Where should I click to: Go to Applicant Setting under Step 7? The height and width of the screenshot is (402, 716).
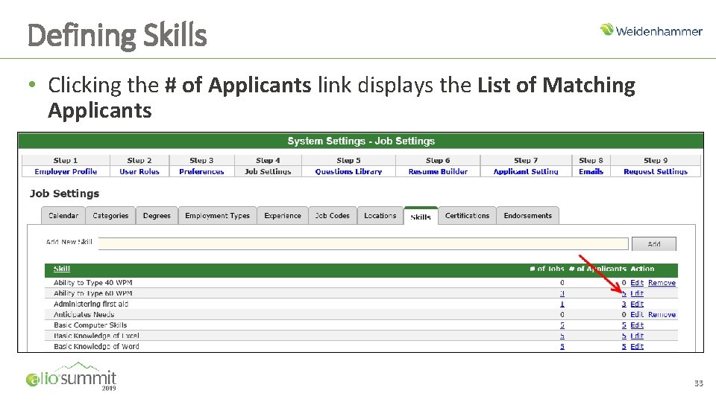point(526,171)
